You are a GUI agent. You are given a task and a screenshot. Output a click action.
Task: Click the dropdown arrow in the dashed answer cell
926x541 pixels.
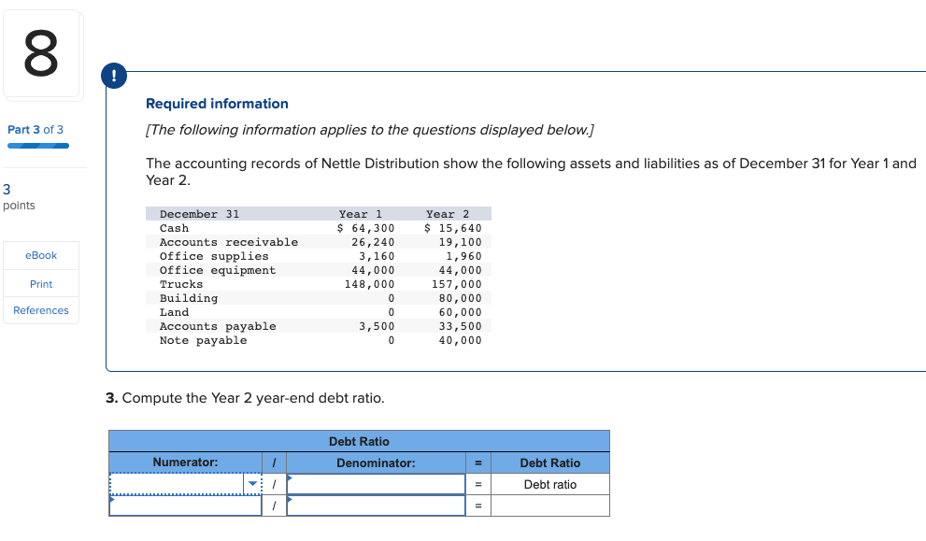tap(250, 484)
